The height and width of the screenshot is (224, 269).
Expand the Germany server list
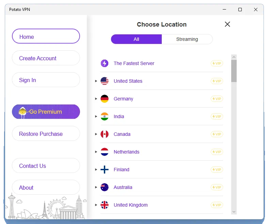[96, 99]
